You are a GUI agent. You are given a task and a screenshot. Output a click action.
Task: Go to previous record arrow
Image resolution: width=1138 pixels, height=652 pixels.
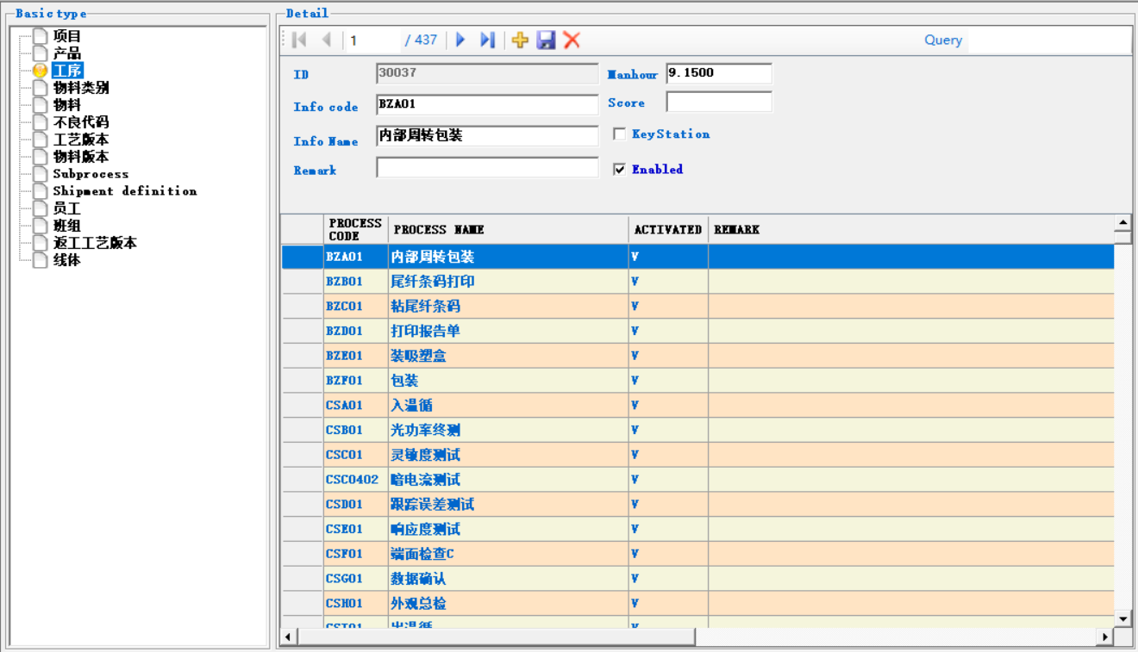(x=326, y=40)
